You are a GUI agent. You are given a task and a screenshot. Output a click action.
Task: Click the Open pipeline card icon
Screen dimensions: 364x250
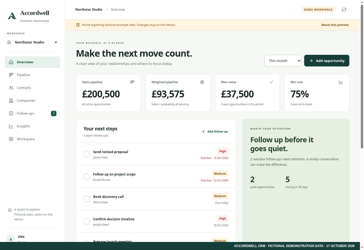[132, 82]
